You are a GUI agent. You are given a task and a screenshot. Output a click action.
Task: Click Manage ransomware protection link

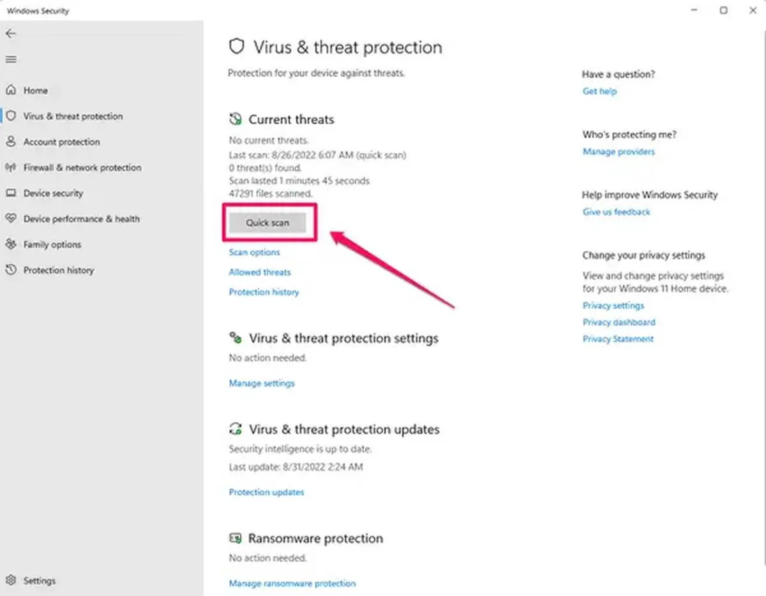coord(292,583)
